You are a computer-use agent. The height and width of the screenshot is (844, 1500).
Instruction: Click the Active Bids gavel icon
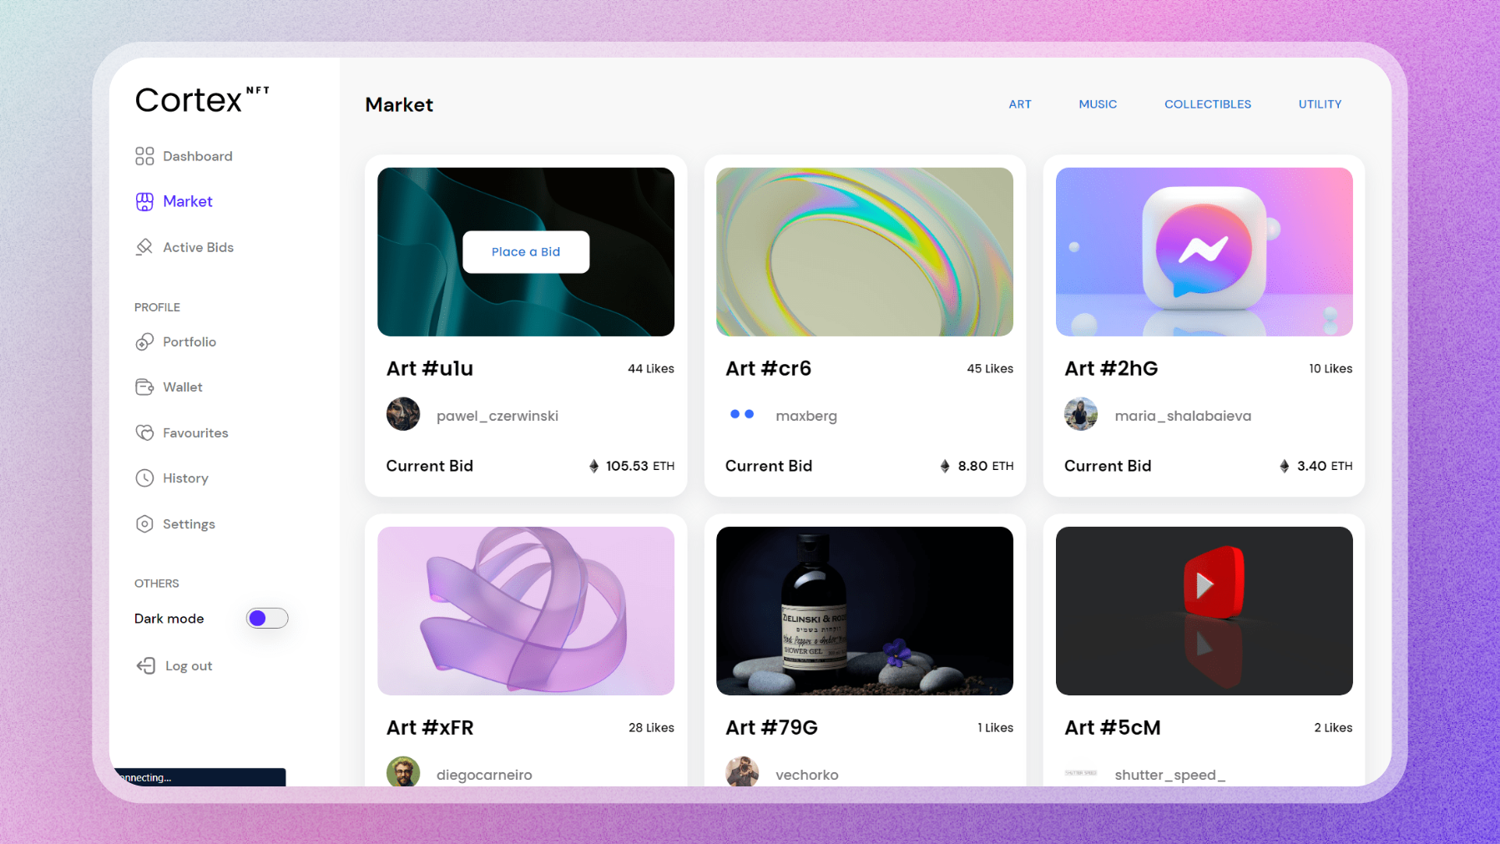pos(144,247)
